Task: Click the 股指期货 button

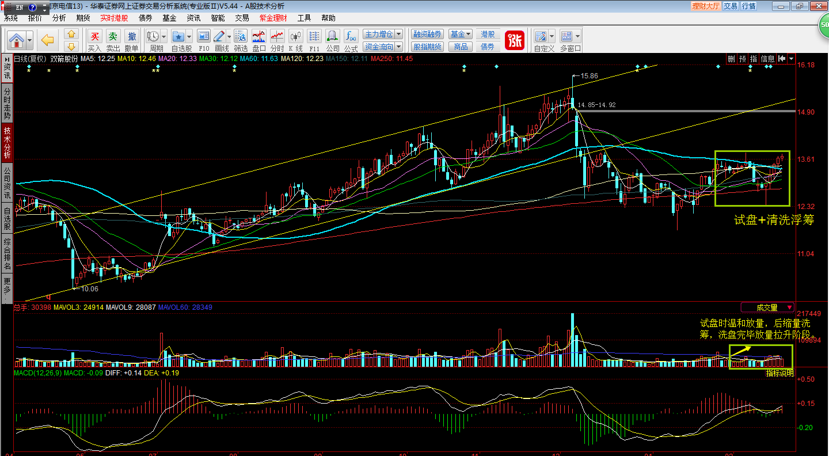Action: pos(428,47)
